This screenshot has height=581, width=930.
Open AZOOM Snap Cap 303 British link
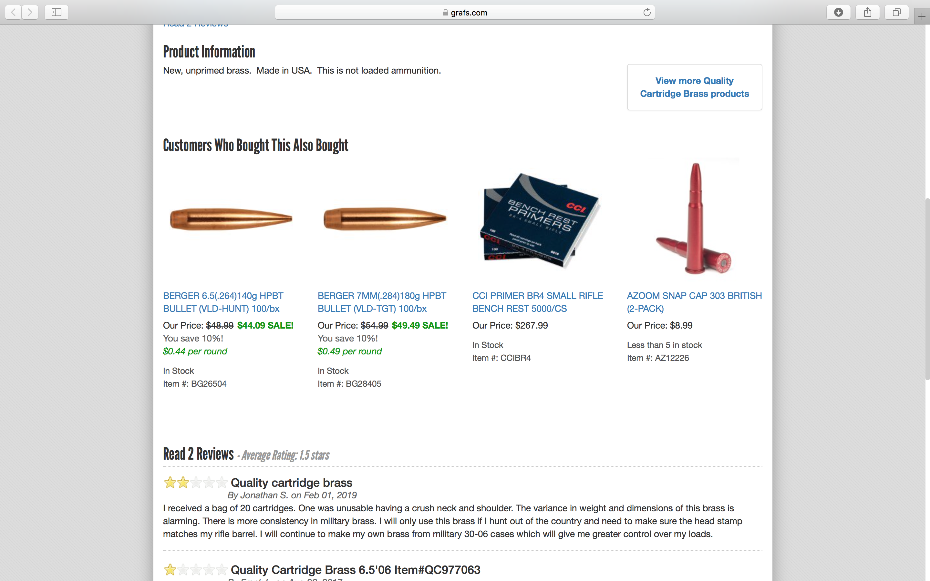(694, 302)
